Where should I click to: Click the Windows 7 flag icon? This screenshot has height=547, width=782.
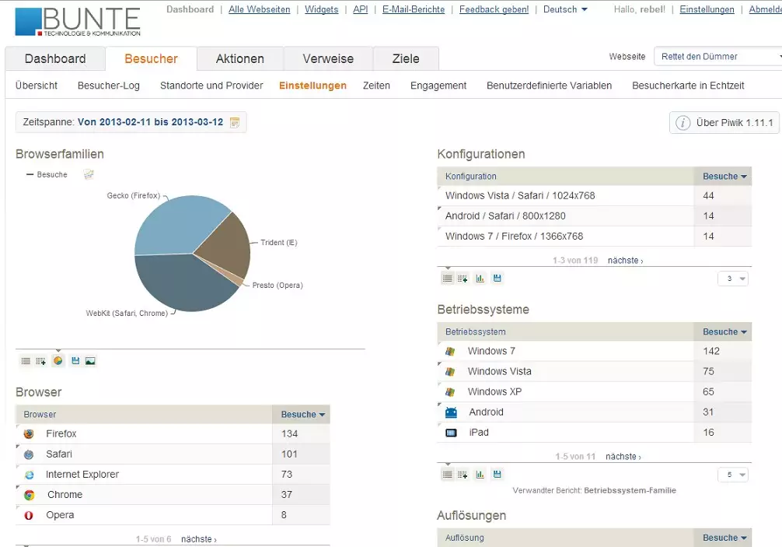click(x=450, y=352)
